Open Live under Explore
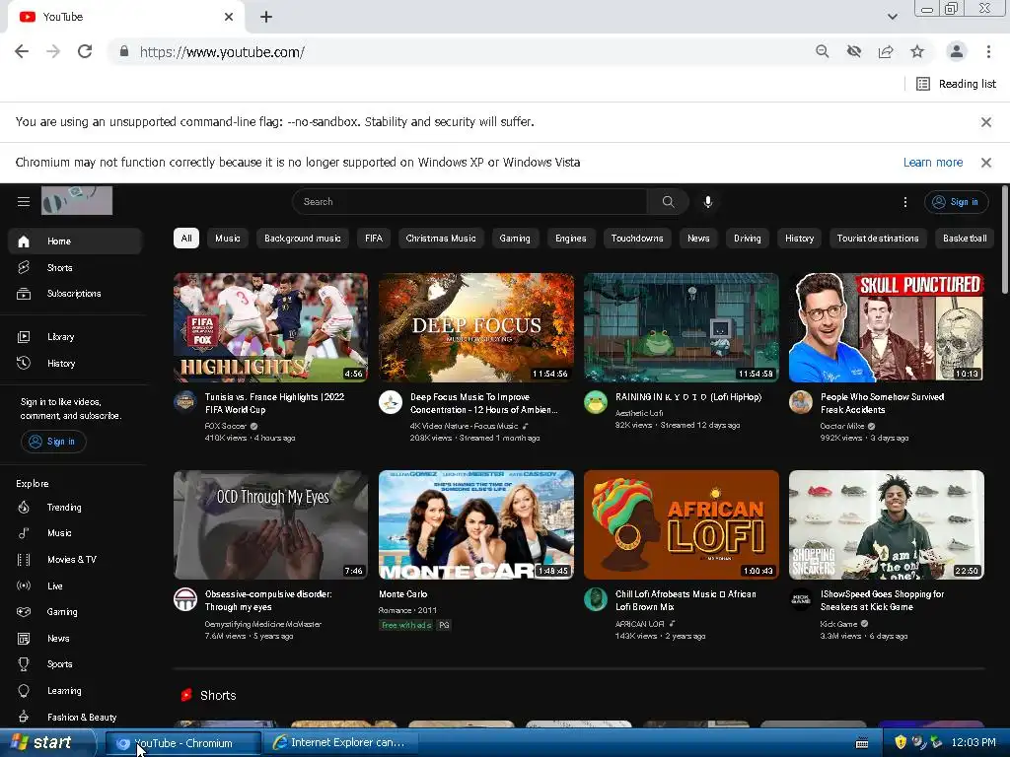1010x757 pixels. click(x=75, y=585)
